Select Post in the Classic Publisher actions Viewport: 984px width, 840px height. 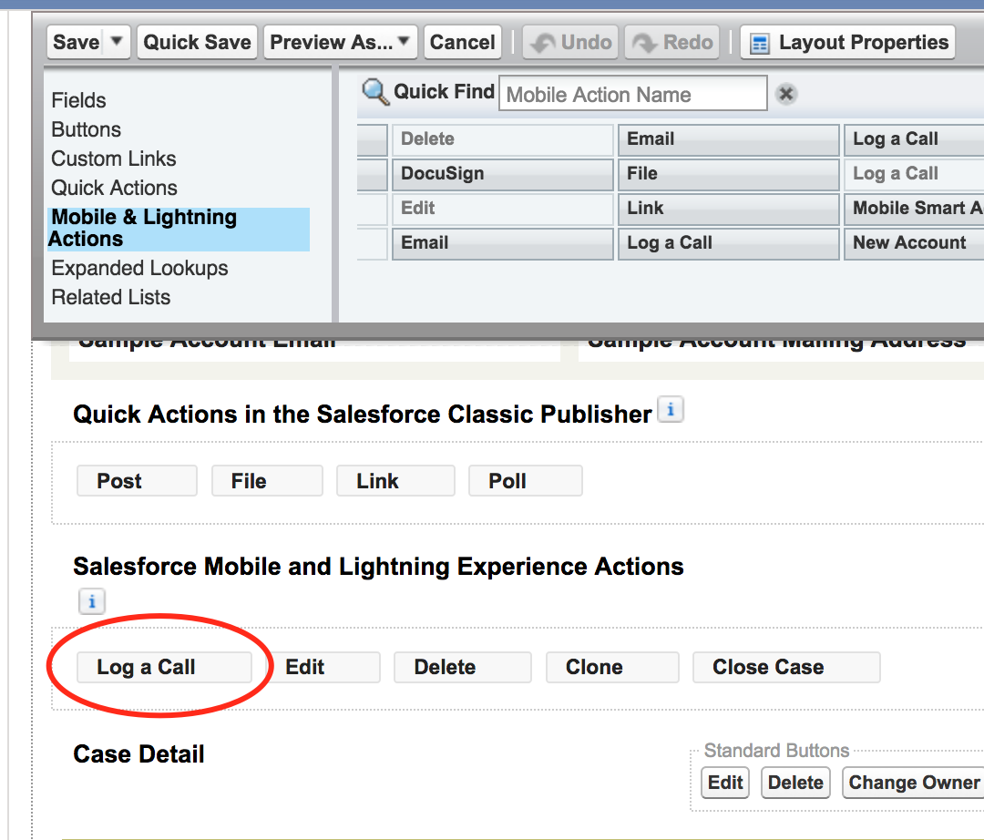pyautogui.click(x=137, y=480)
